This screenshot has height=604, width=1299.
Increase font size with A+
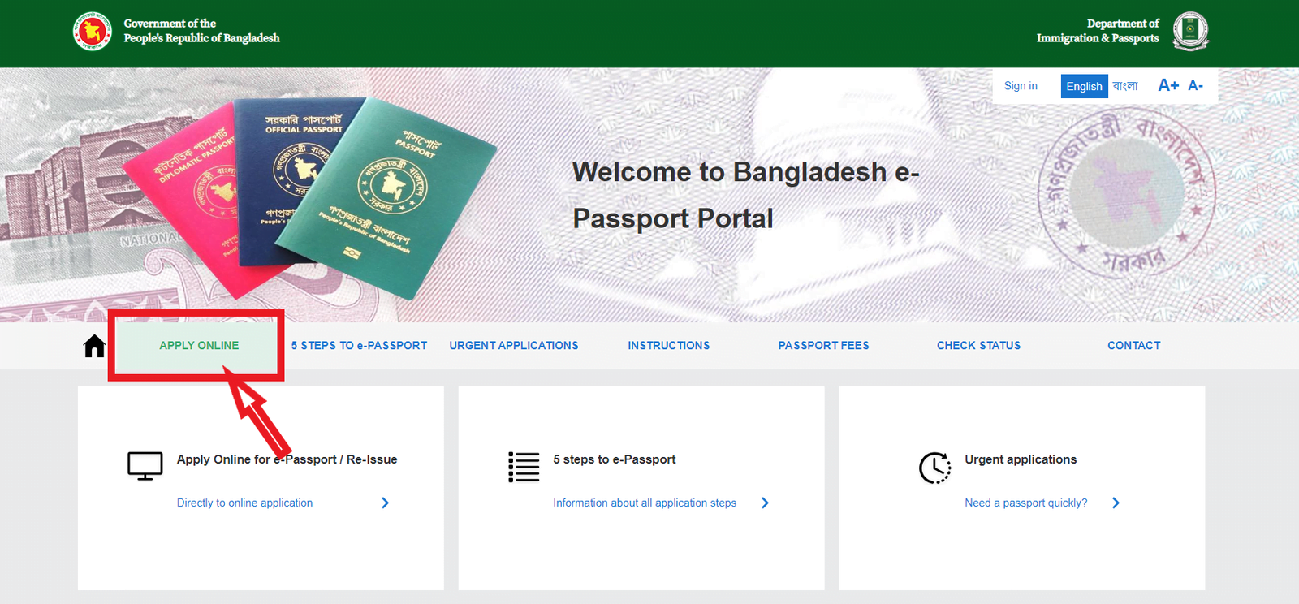[x=1168, y=85]
